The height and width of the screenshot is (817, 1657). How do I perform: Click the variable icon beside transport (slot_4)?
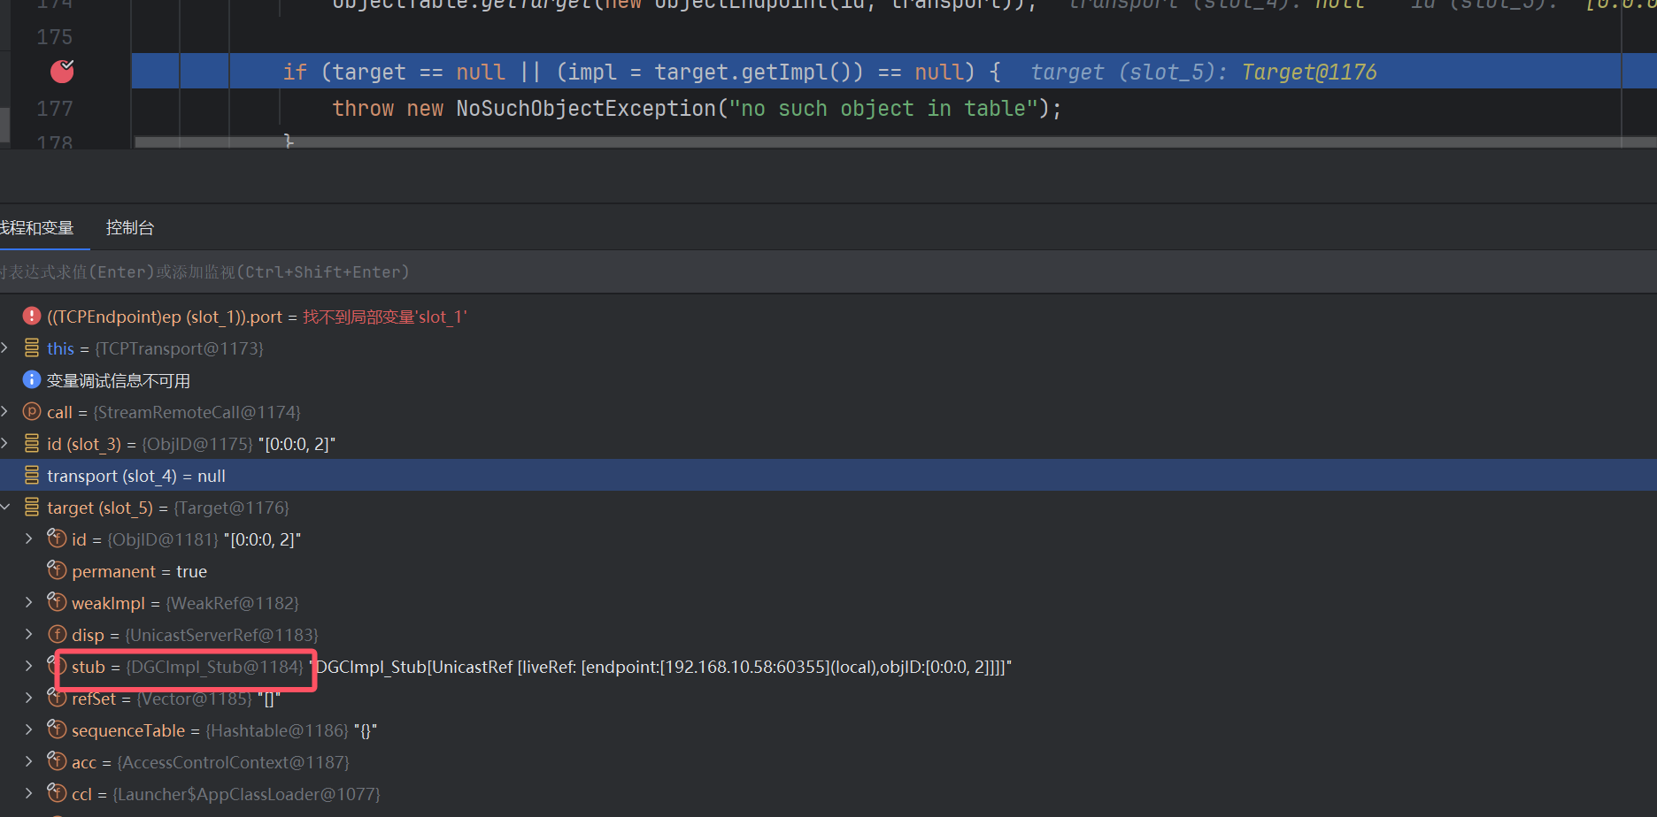coord(32,475)
